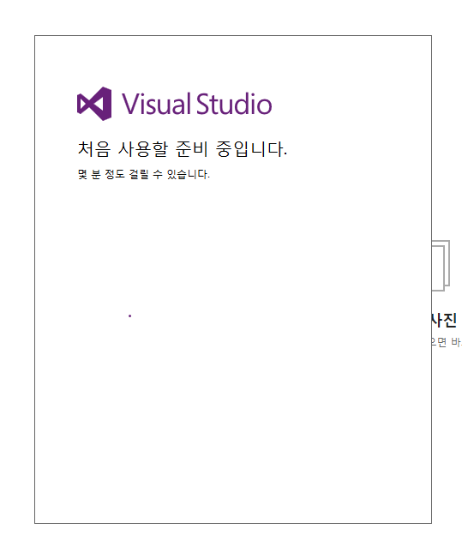Click the stacked pages icon behind dialog
This screenshot has height=541, width=462.
tap(441, 266)
